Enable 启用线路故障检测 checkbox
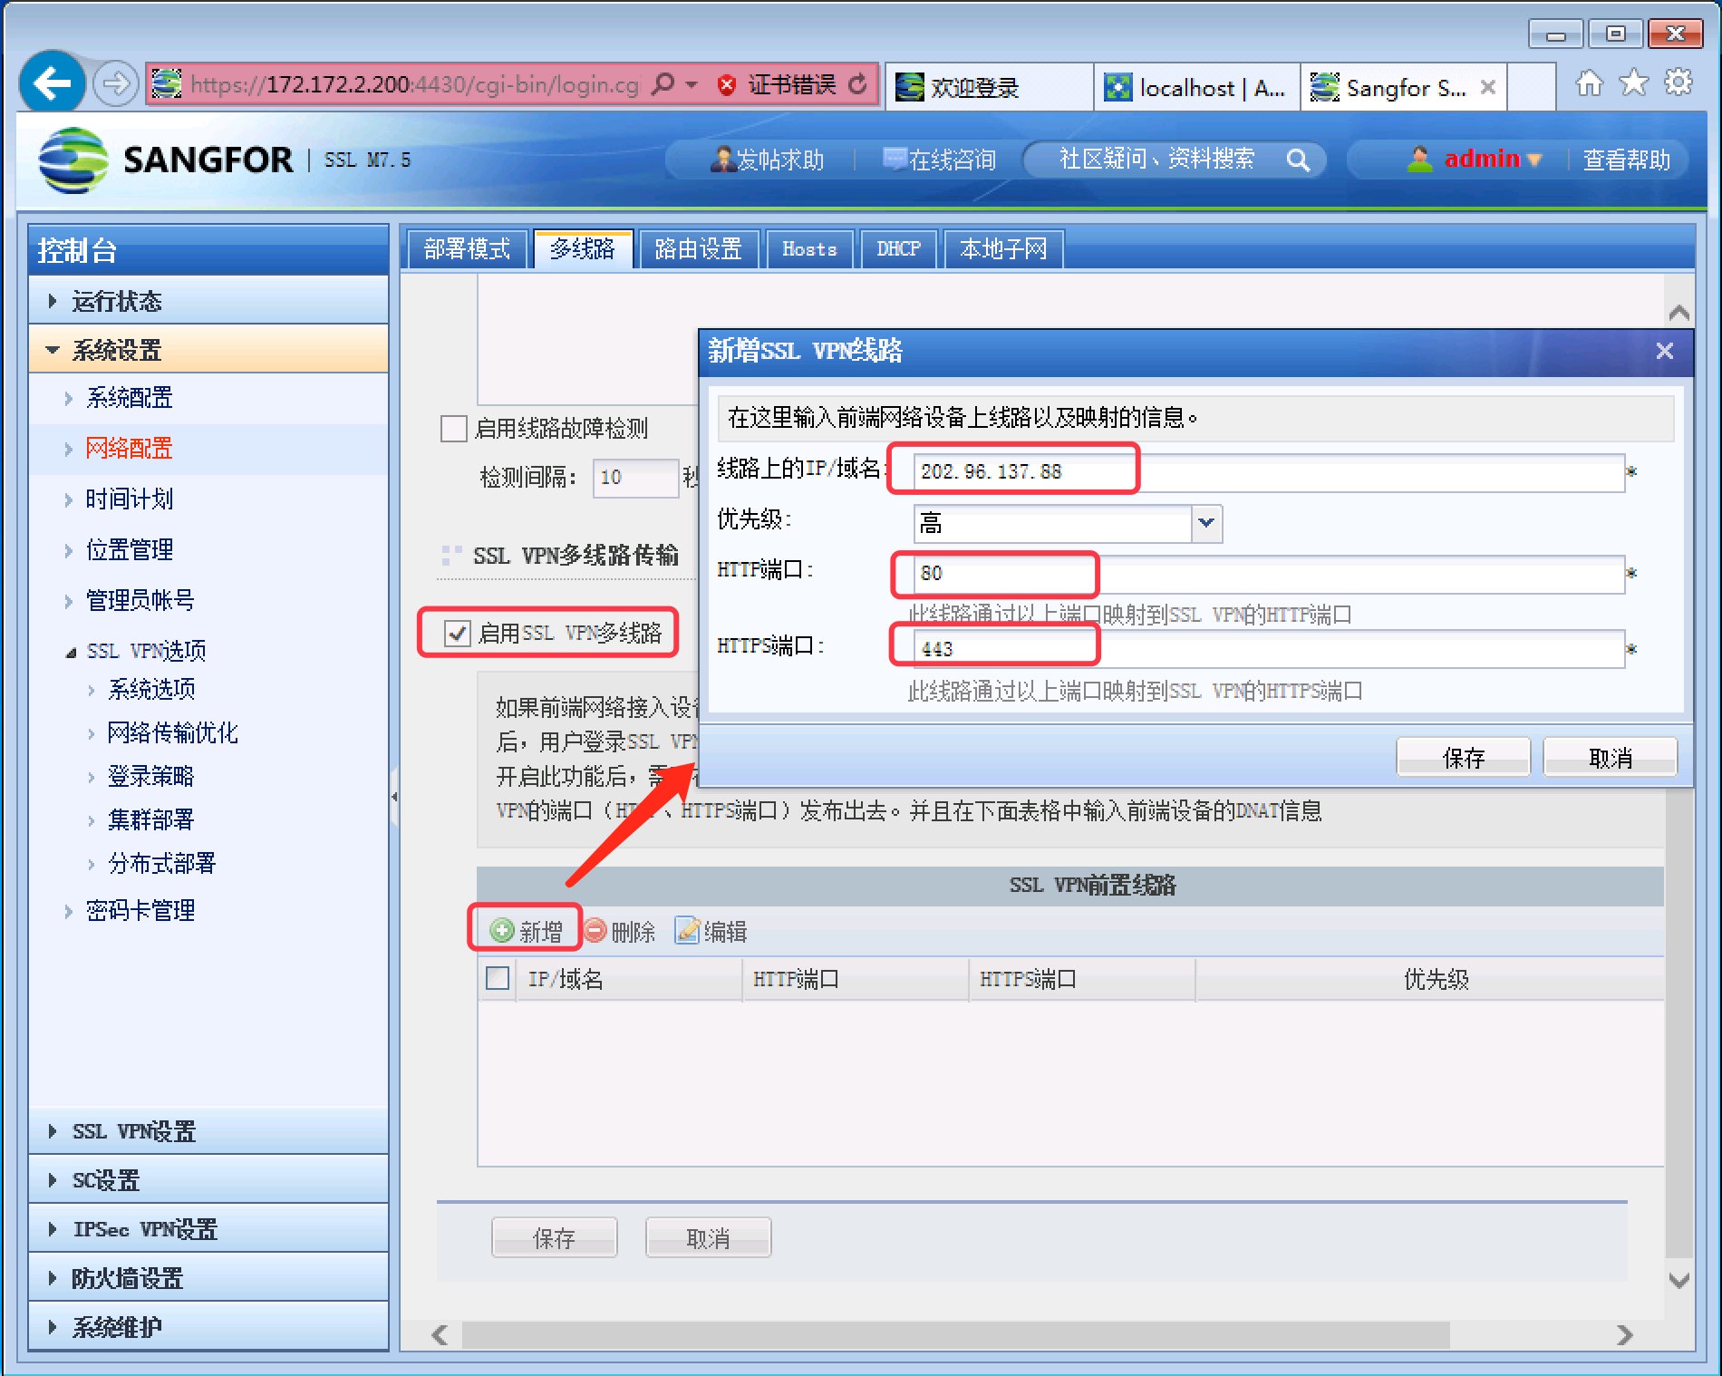 [x=453, y=428]
